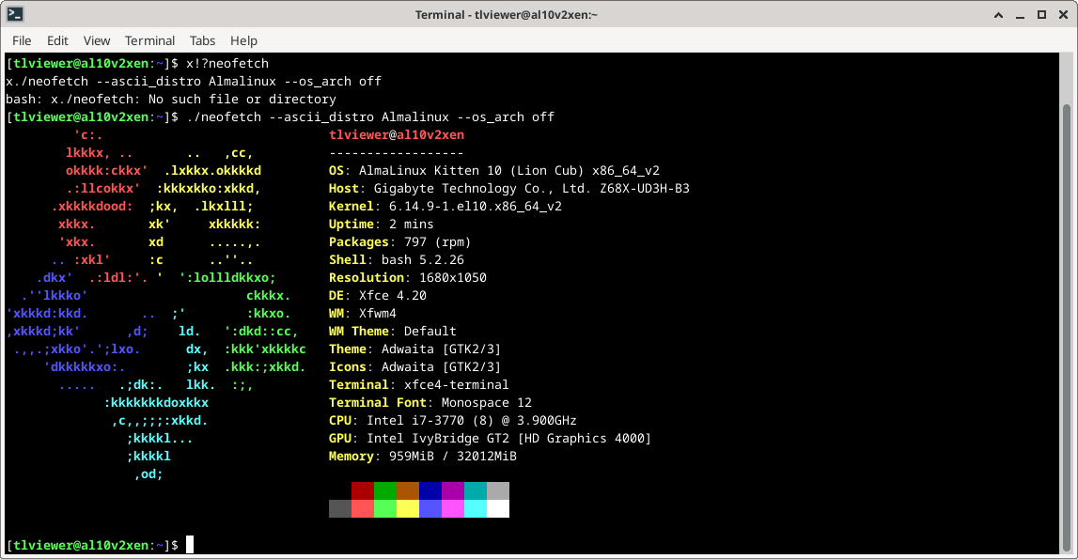Open the Help menu
The width and height of the screenshot is (1078, 559).
243,40
